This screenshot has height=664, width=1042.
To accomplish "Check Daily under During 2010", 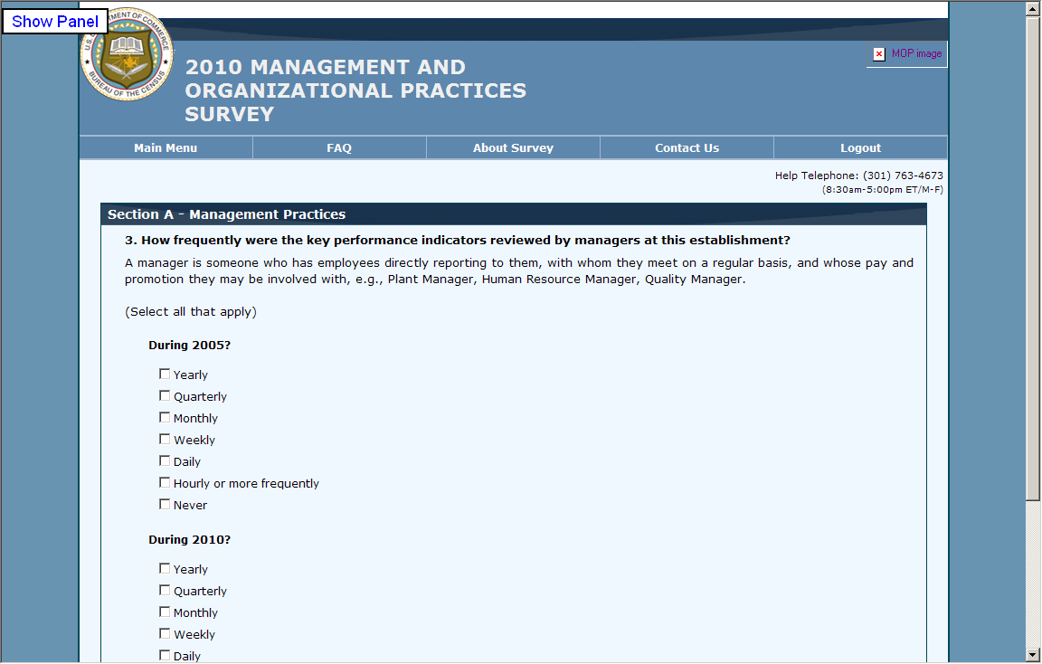I will (x=165, y=655).
